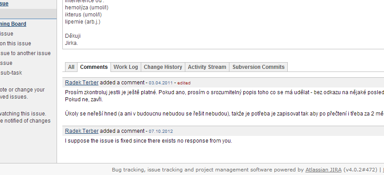Show the Change History tab
The width and height of the screenshot is (384, 175).
pos(163,67)
